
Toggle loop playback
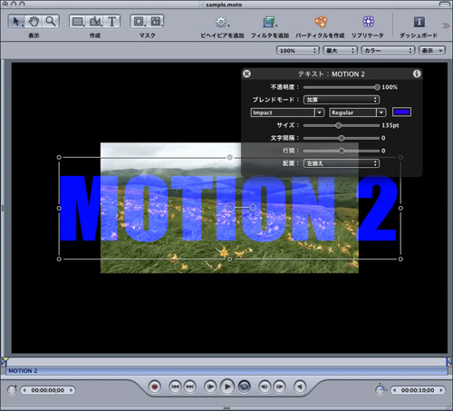click(245, 387)
